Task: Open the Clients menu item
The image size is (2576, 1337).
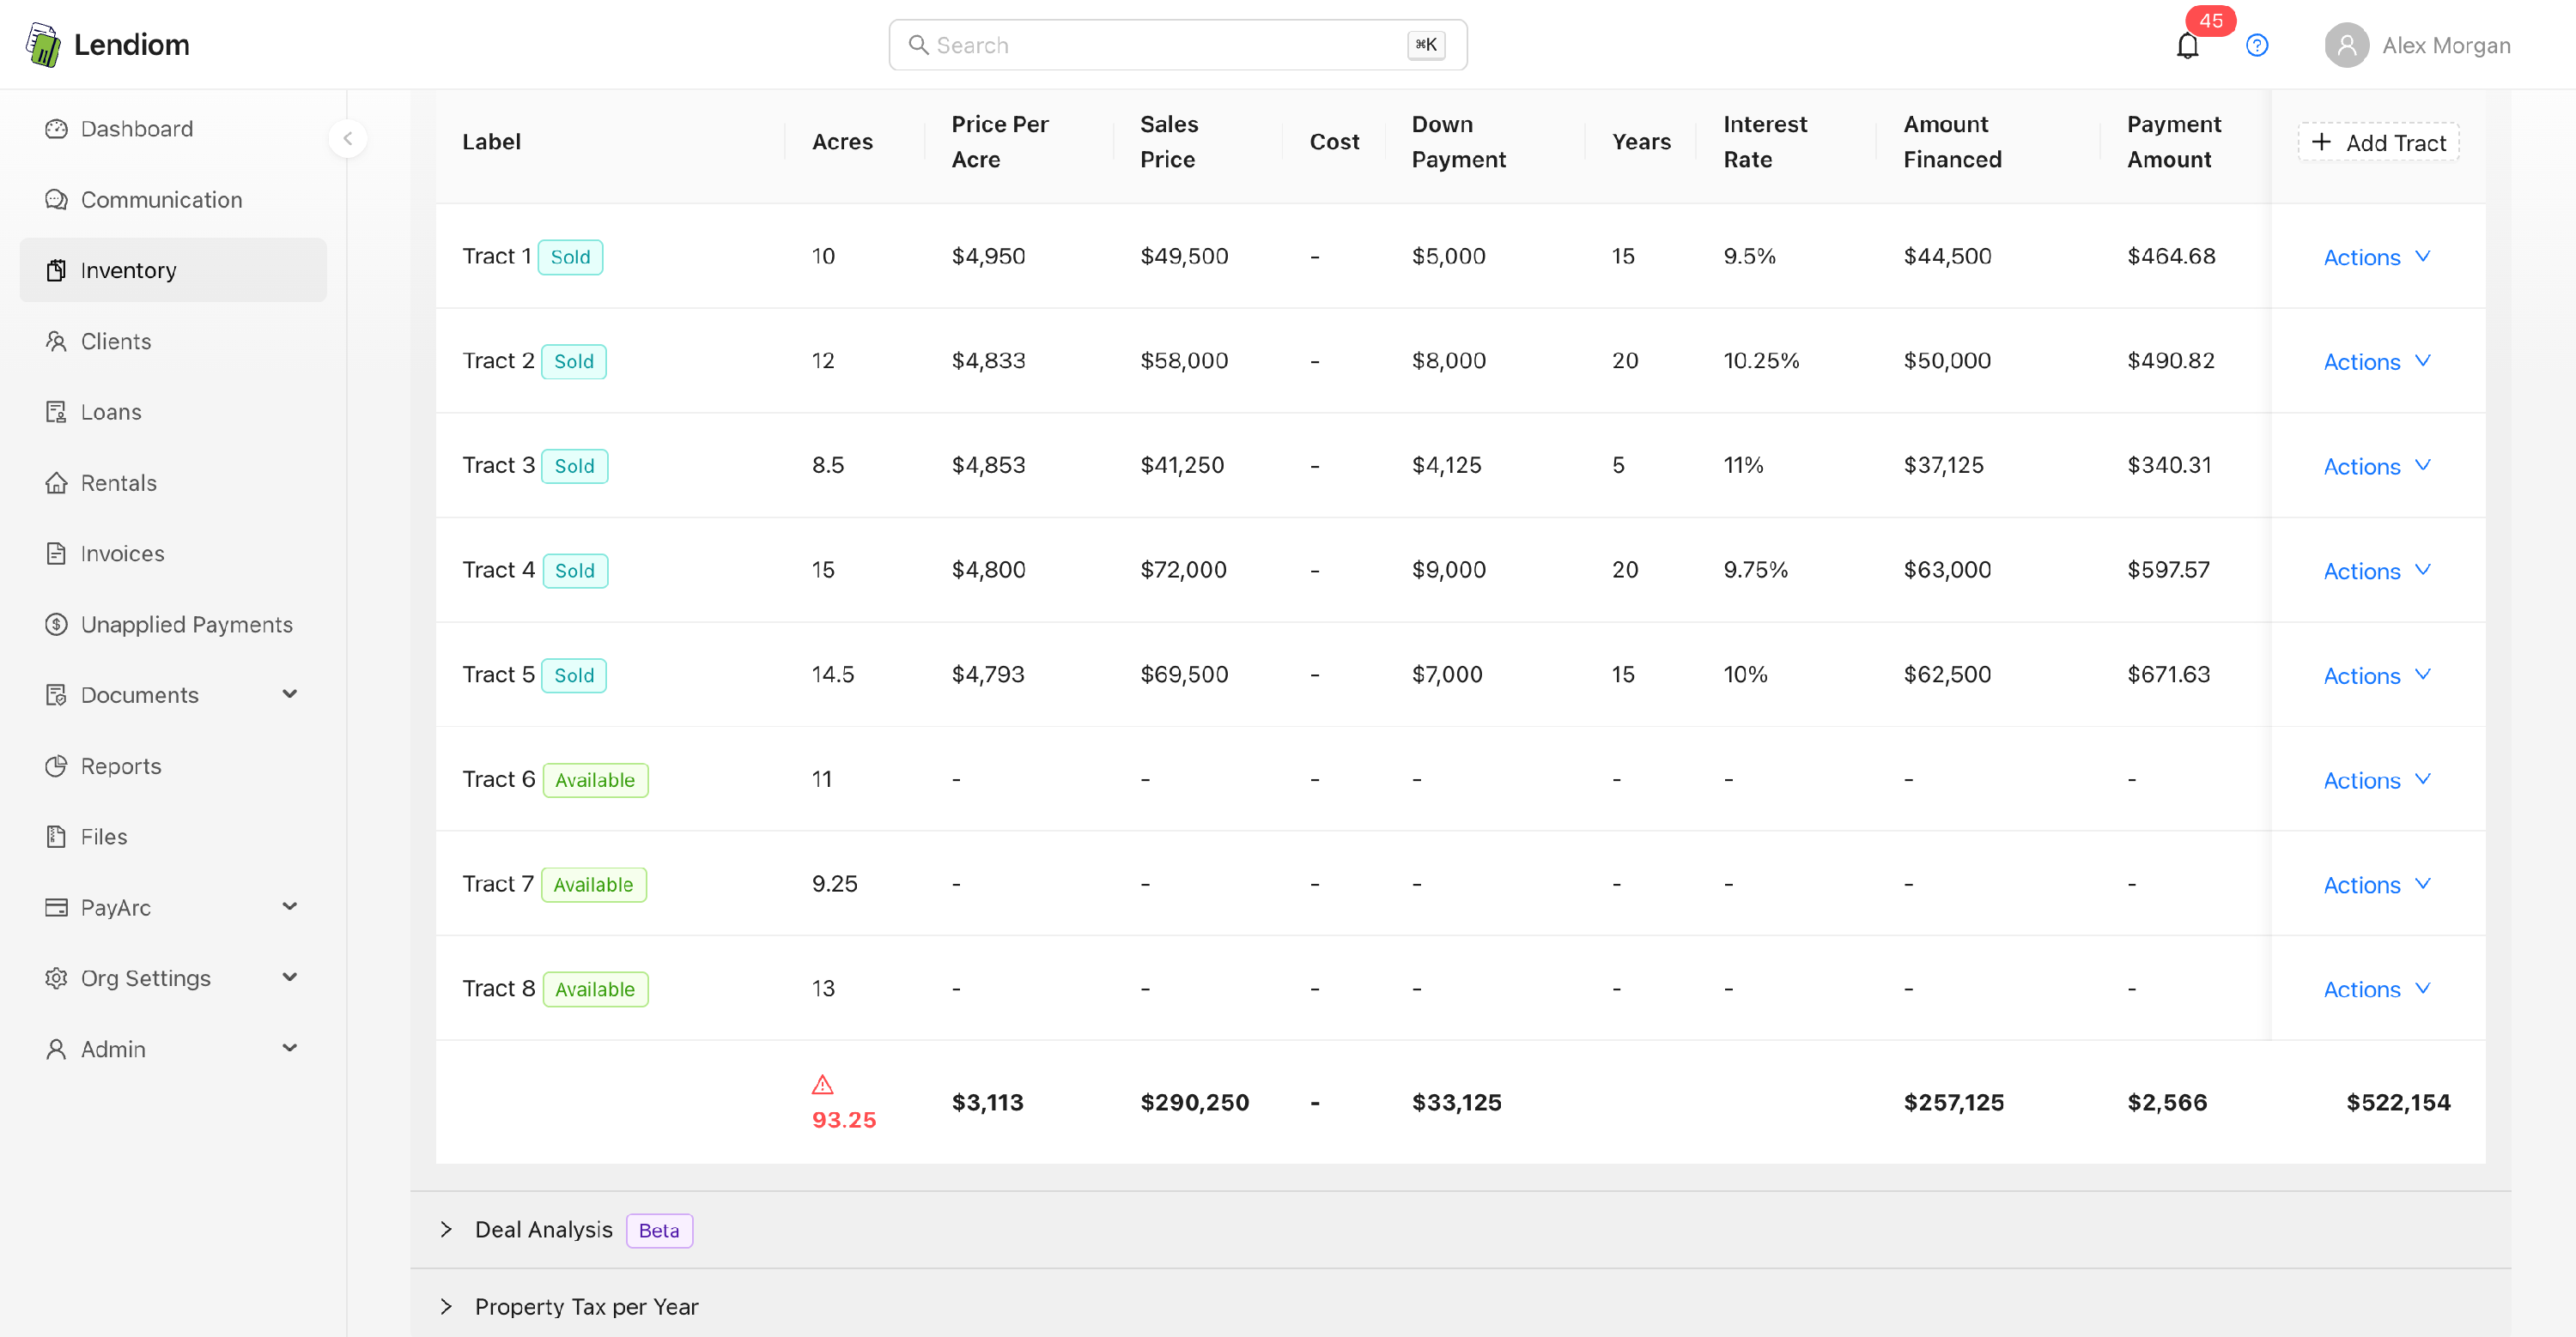Action: pyautogui.click(x=173, y=342)
